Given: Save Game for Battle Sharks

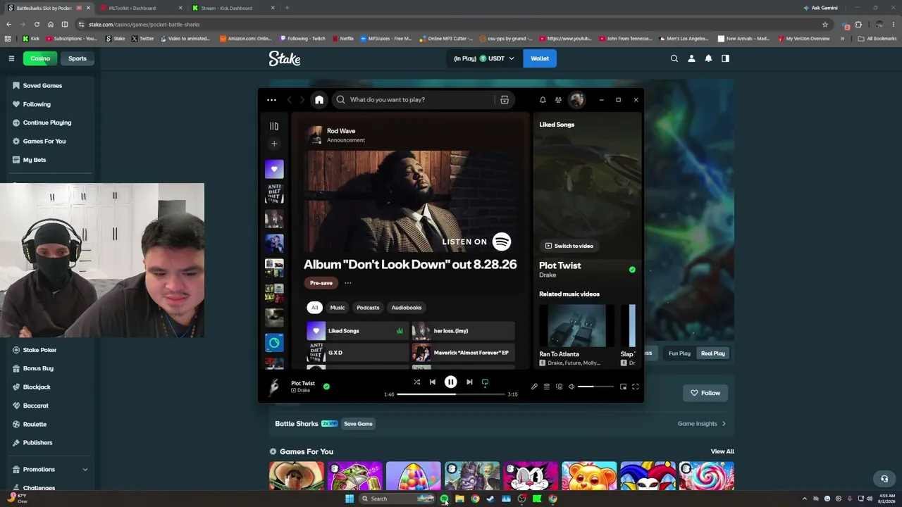Looking at the screenshot, I should tap(358, 424).
